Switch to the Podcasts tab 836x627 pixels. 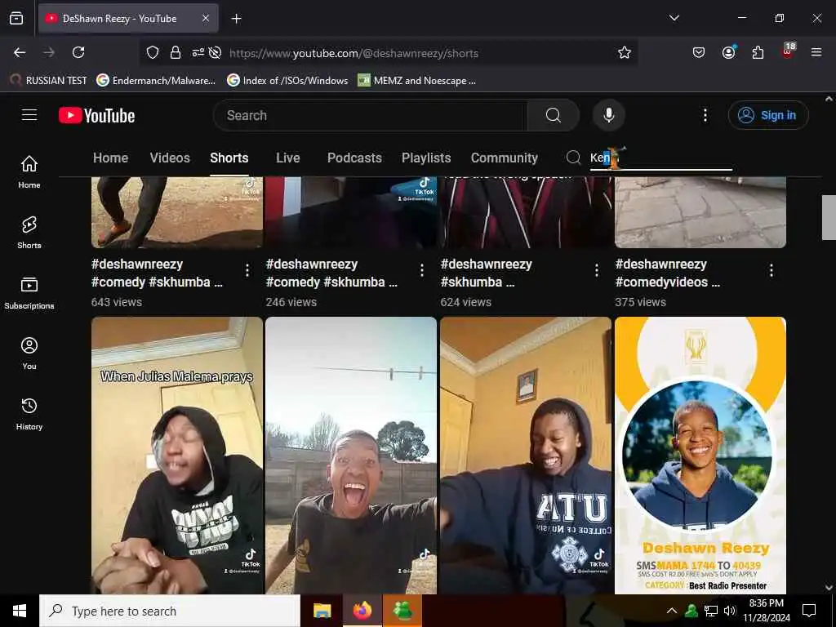click(x=354, y=158)
